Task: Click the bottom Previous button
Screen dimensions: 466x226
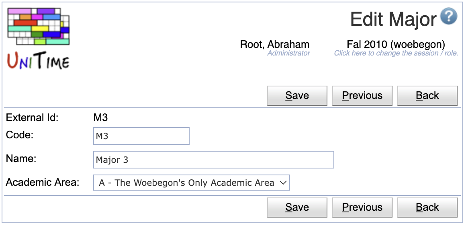Action: pyautogui.click(x=362, y=208)
